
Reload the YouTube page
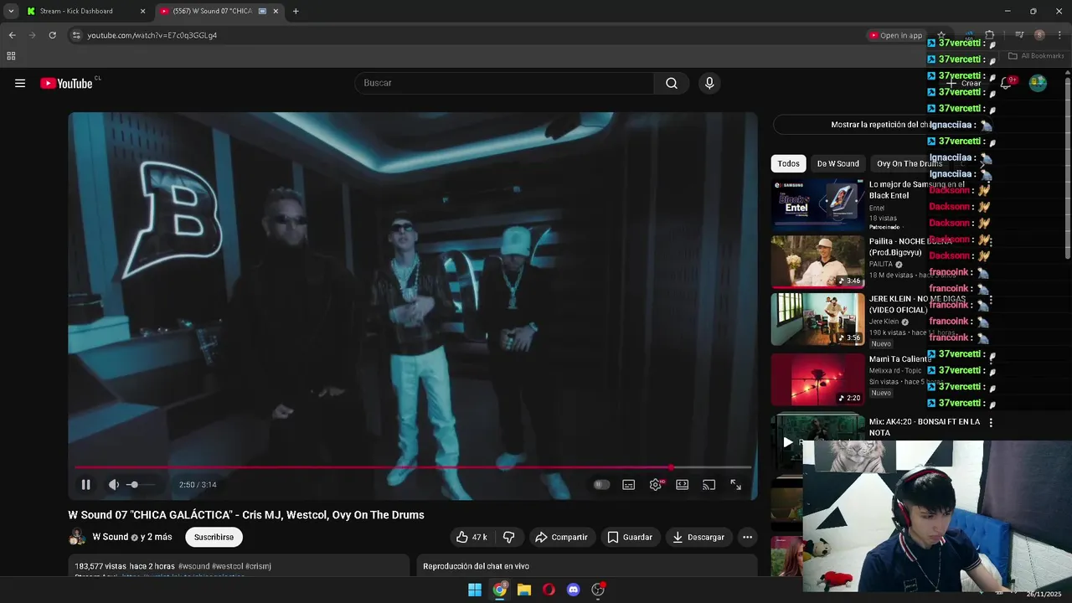coord(52,35)
